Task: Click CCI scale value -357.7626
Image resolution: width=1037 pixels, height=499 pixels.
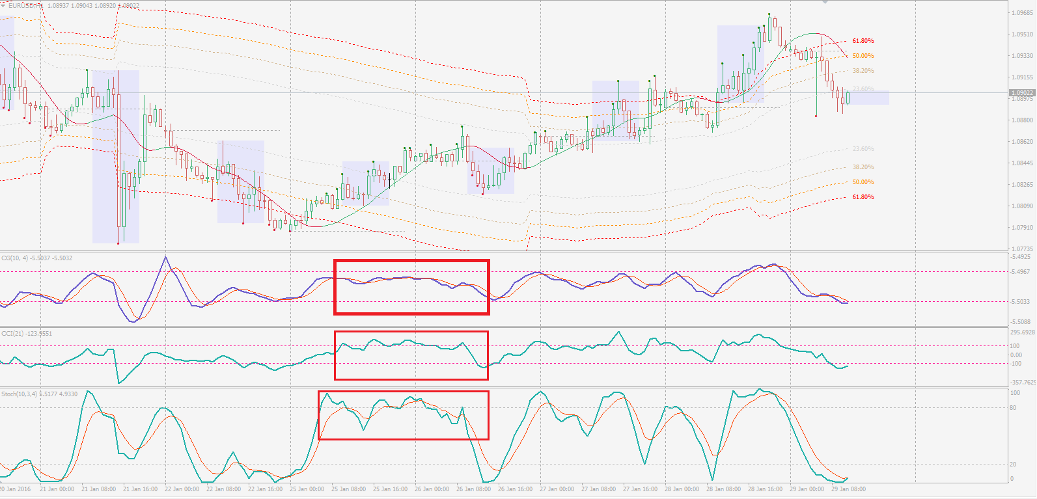Action: [1023, 383]
